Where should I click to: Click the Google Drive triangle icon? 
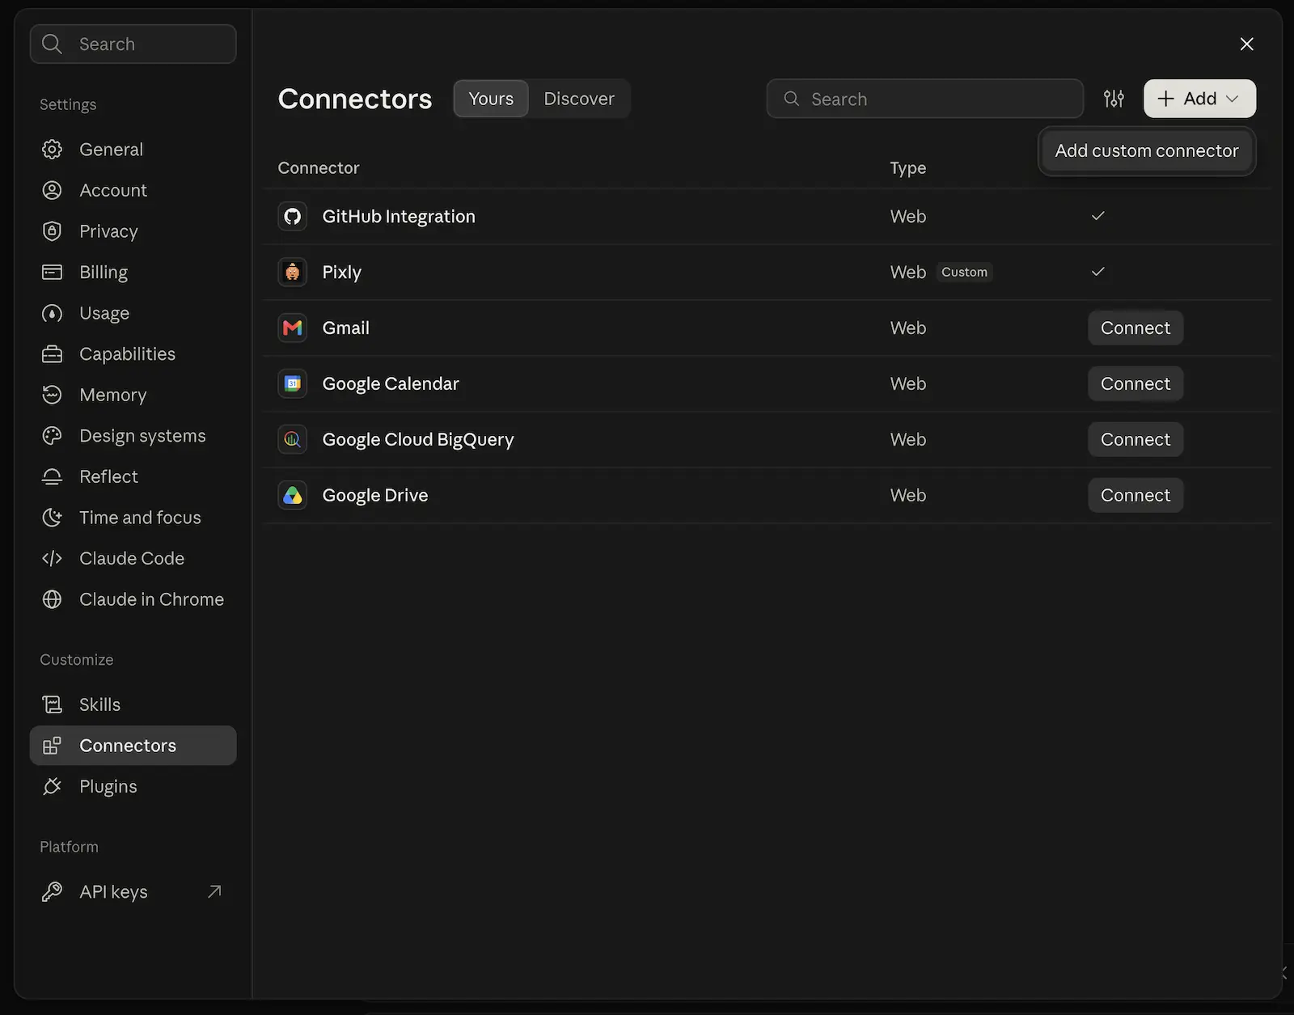click(292, 496)
